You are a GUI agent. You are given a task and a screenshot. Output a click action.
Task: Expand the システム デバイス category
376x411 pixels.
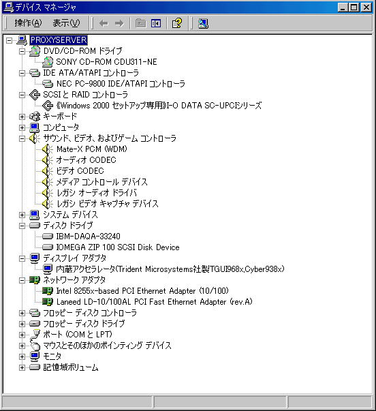point(22,215)
